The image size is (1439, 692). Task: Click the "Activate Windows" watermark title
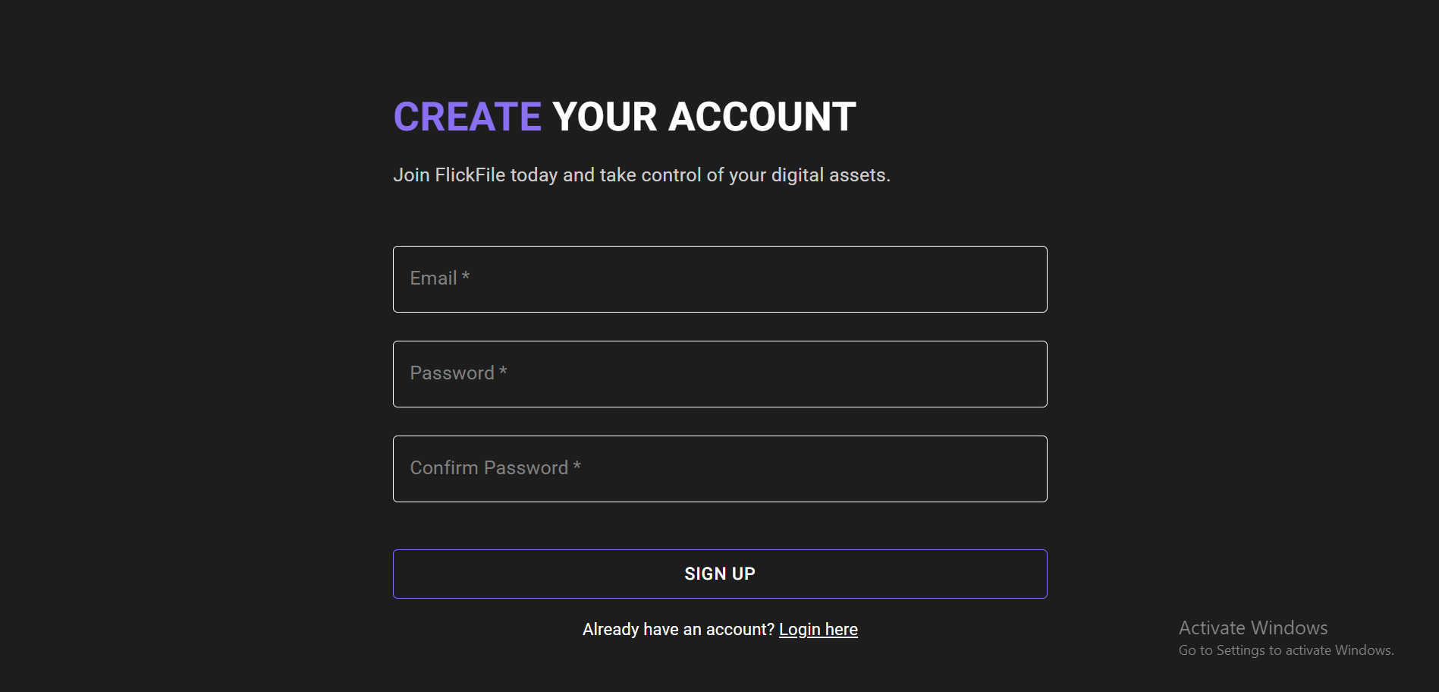(1252, 628)
